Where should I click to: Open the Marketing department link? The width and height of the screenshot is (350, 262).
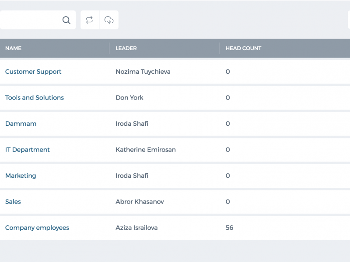tap(21, 176)
